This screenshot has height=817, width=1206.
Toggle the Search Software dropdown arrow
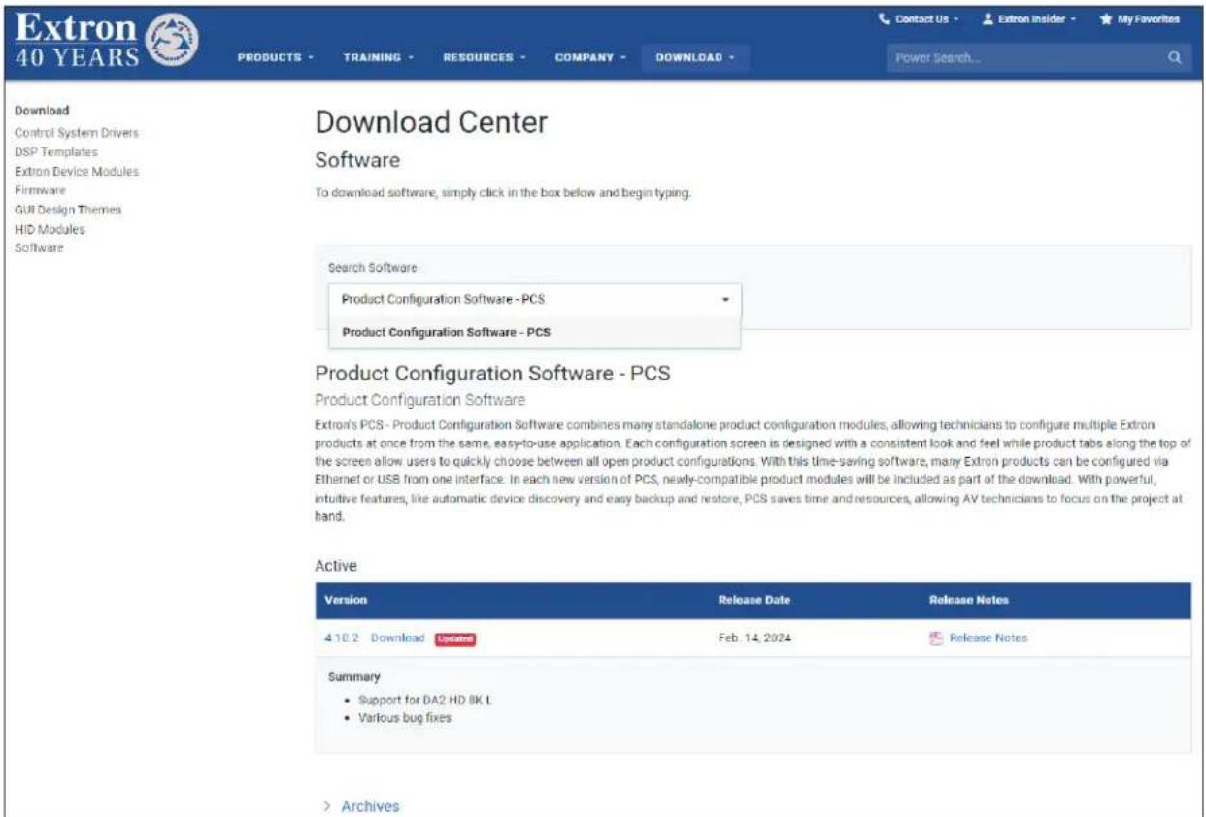pos(724,300)
